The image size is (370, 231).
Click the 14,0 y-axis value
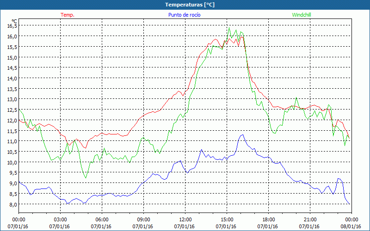click(12, 78)
